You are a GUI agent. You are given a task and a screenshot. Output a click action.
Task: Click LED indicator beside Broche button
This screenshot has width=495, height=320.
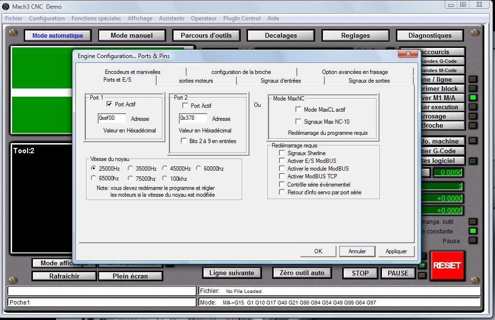point(473,125)
